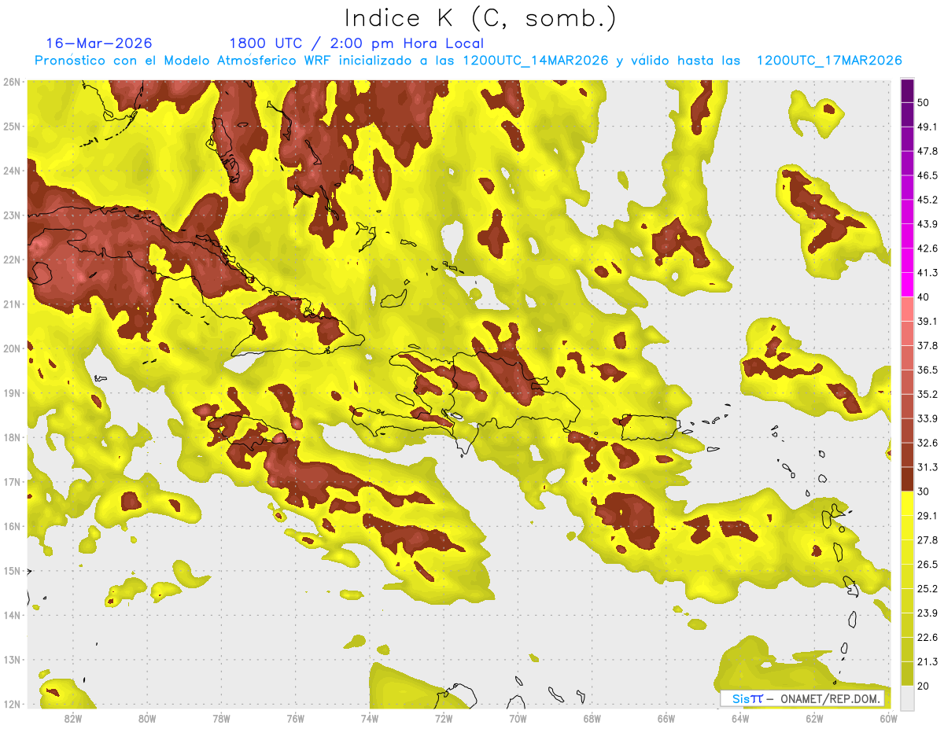Click the bright yellow swatch between 29.1 and 30
This screenshot has width=944, height=729.
[907, 504]
